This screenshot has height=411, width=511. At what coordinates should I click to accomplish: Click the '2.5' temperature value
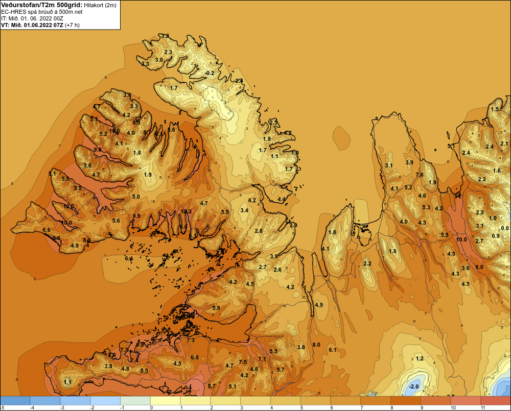pos(274,122)
